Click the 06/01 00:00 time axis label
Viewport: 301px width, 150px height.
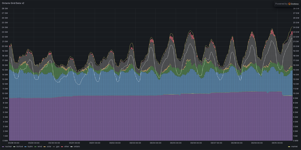click(x=95, y=143)
